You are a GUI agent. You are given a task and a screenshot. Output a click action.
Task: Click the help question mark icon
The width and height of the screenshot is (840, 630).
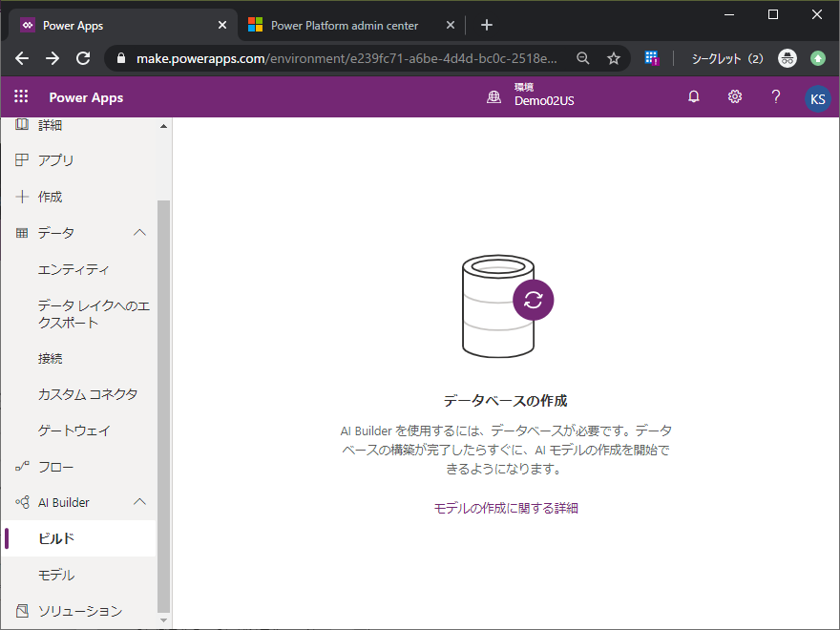[776, 97]
